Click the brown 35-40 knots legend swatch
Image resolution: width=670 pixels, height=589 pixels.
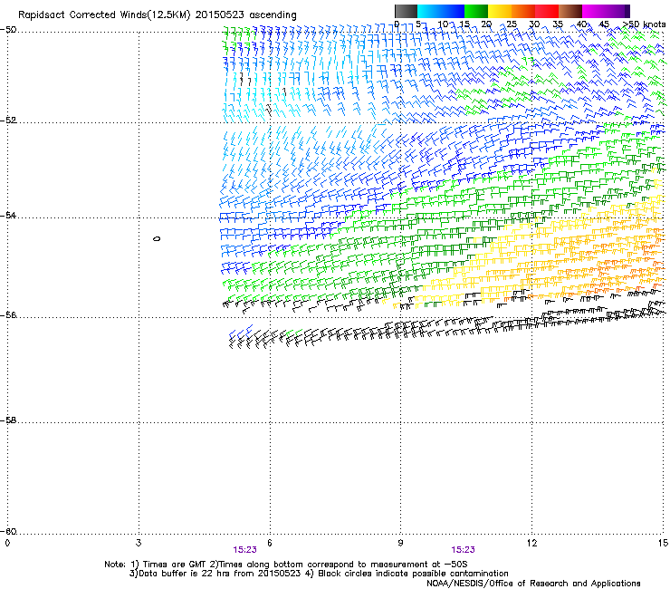tap(570, 11)
